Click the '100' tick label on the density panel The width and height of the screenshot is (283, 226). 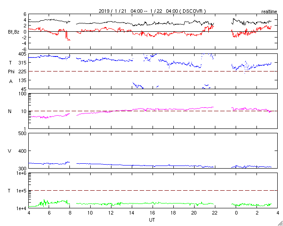[23, 94]
